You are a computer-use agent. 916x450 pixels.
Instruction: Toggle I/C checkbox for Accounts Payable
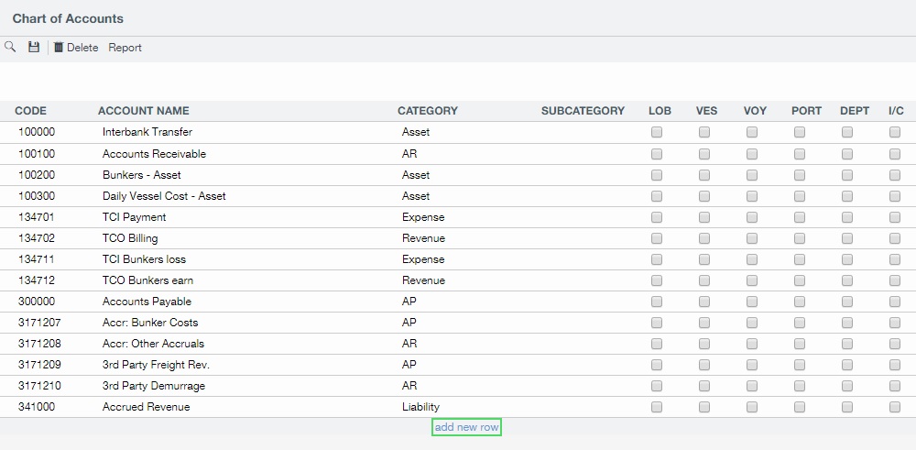[895, 302]
